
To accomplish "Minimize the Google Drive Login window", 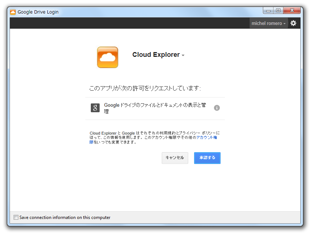I will (268, 11).
